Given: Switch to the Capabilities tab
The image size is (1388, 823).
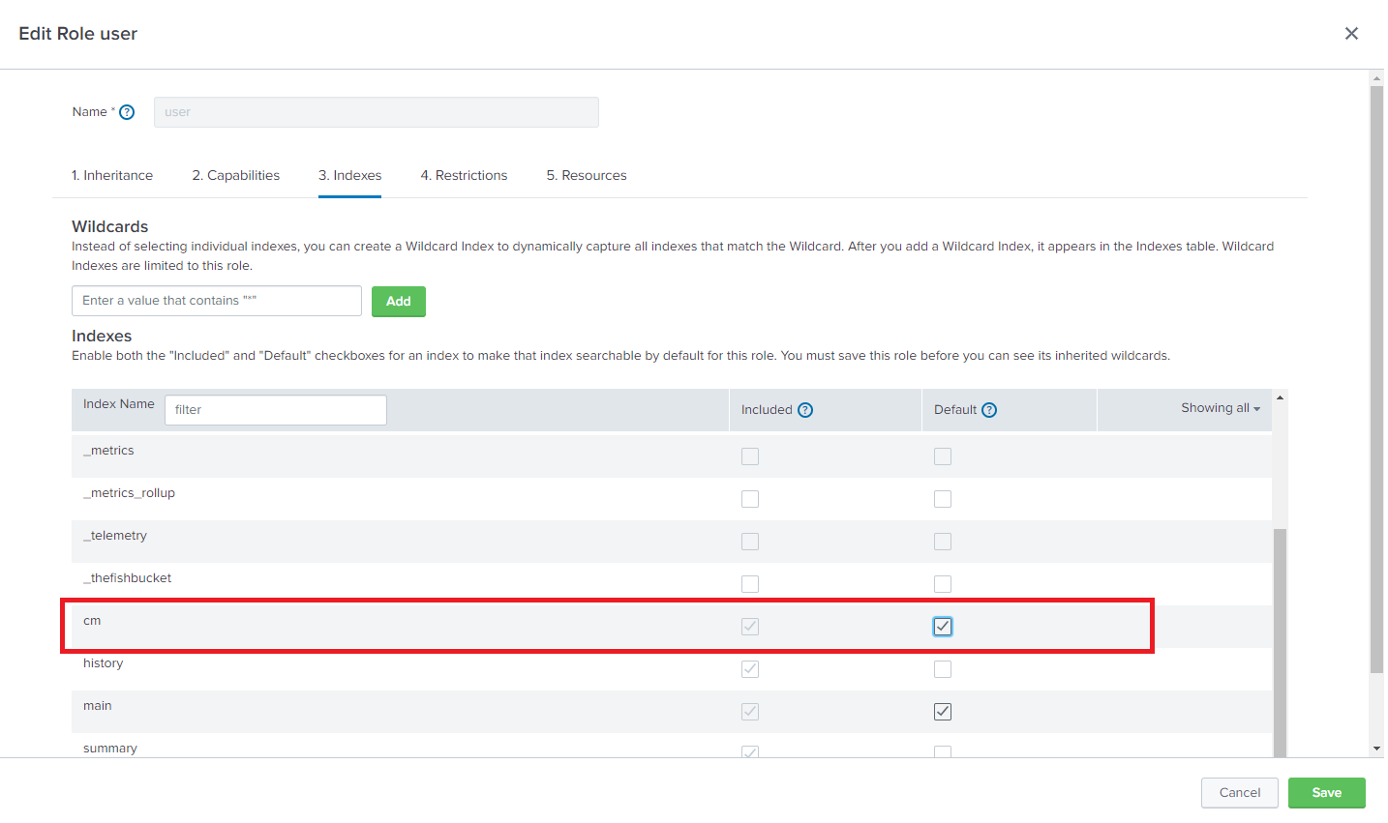Looking at the screenshot, I should [x=235, y=175].
